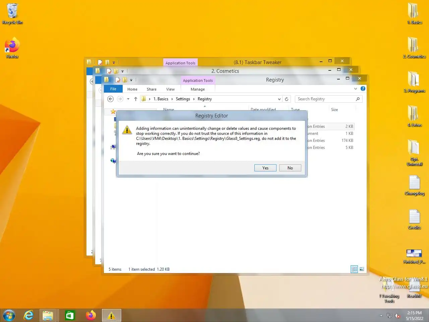This screenshot has height=322, width=429.
Task: Click 'Registry' in the address path
Action: [x=205, y=99]
